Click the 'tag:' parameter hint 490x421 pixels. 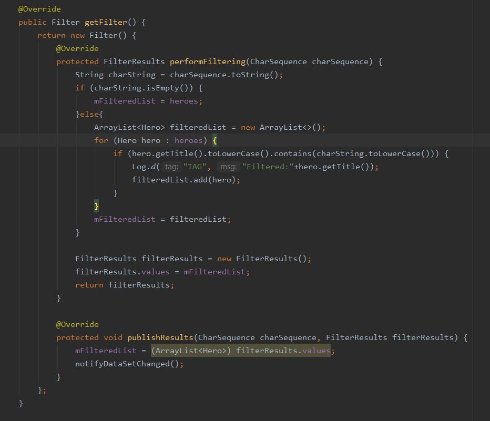point(171,167)
